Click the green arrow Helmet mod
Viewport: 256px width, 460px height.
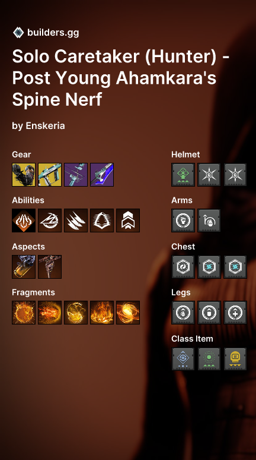[183, 175]
